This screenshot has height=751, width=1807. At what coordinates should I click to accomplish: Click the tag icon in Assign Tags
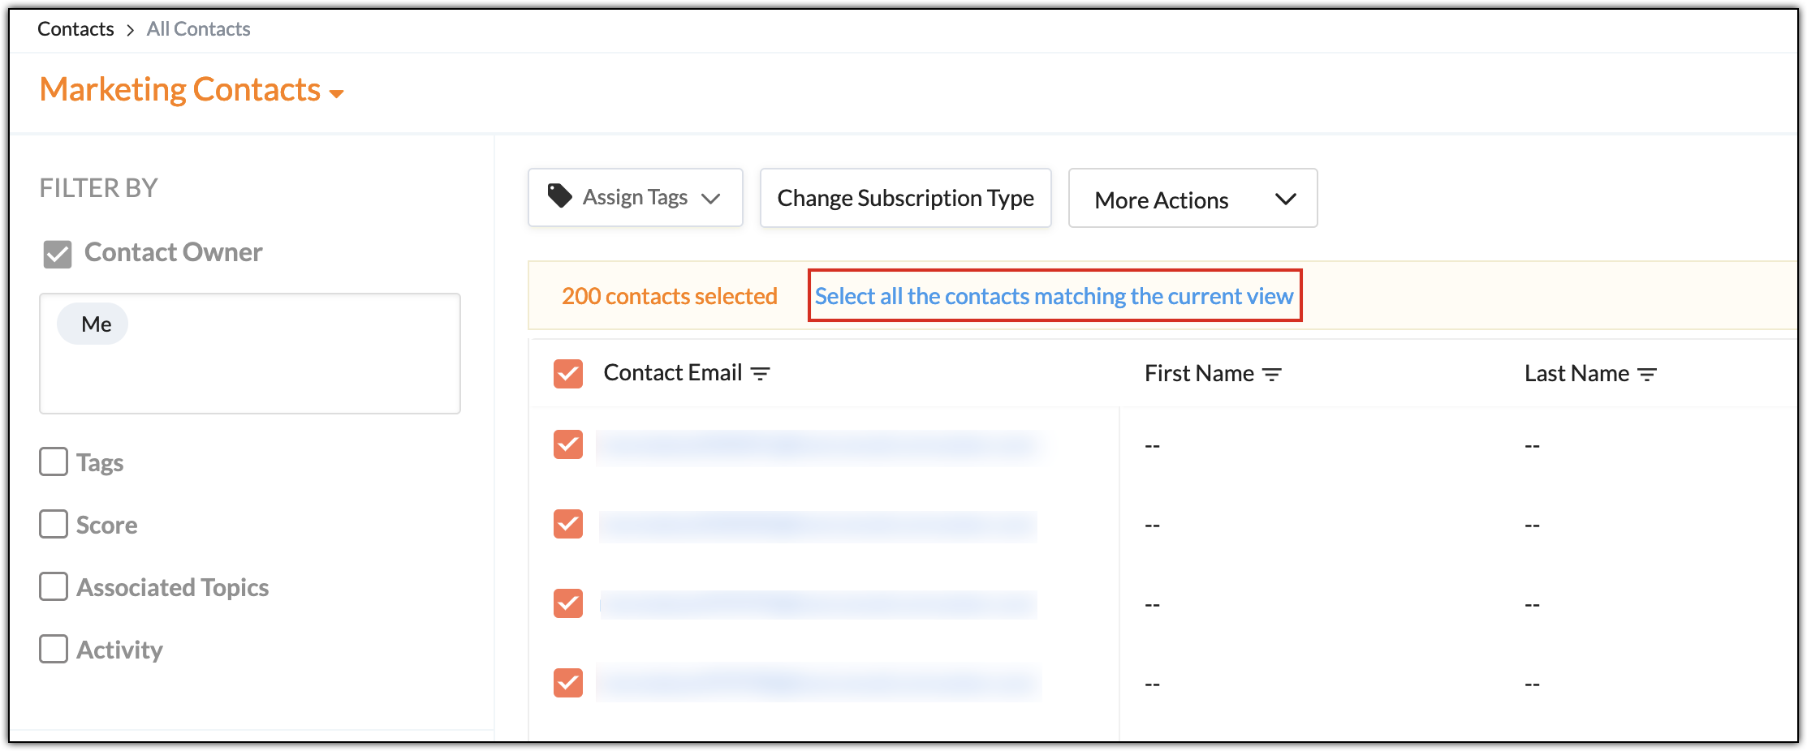[559, 195]
